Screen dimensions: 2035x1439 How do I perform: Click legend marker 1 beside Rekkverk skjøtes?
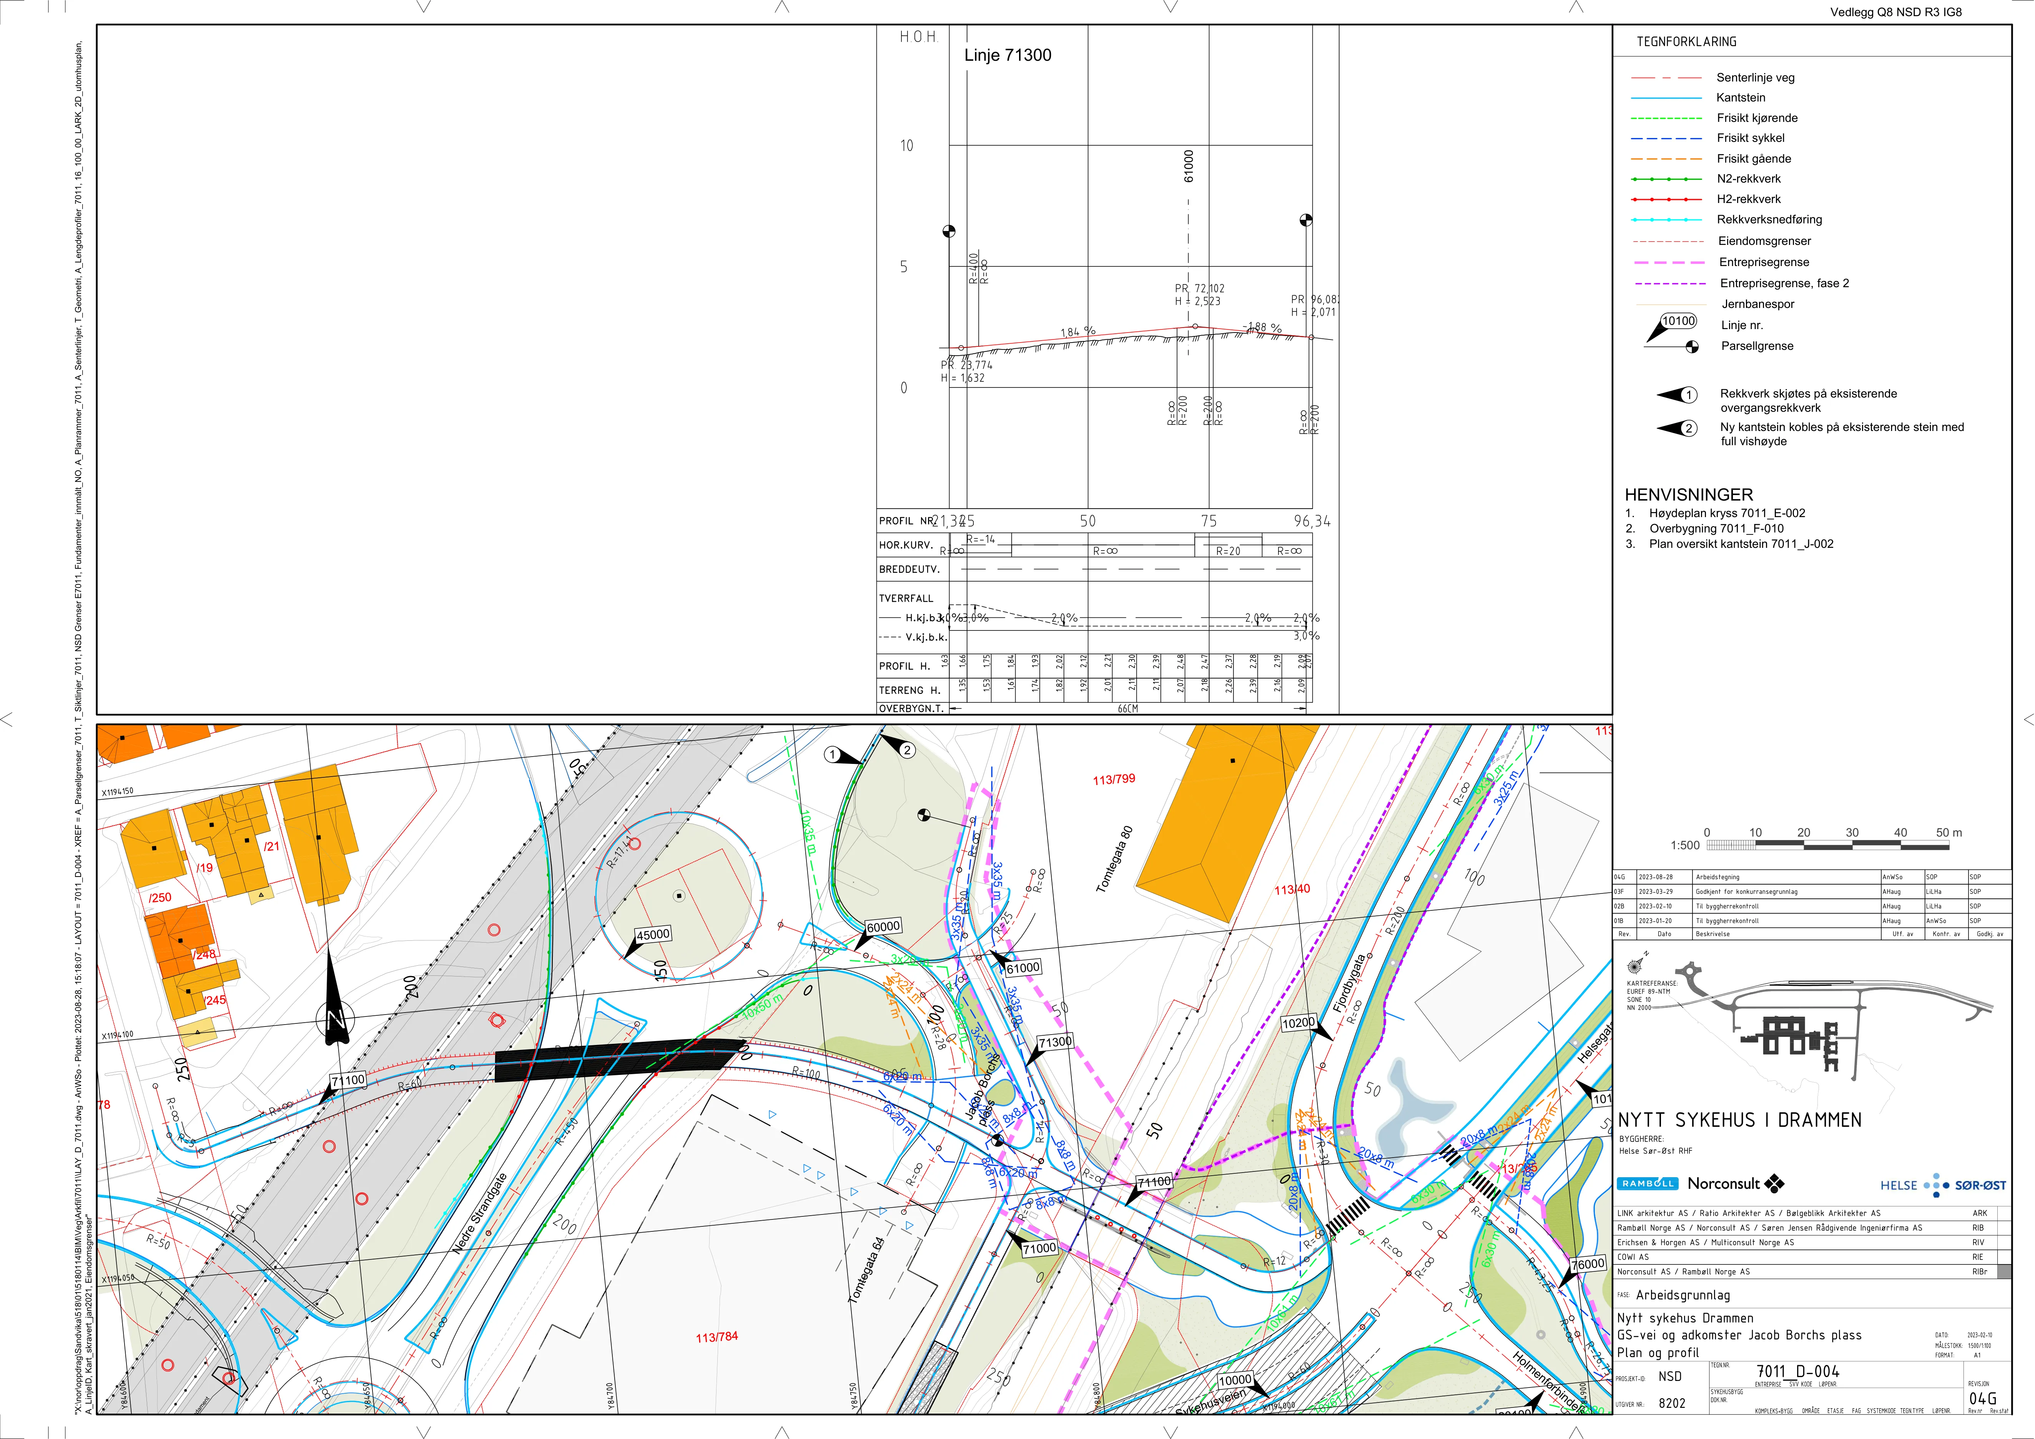1677,394
